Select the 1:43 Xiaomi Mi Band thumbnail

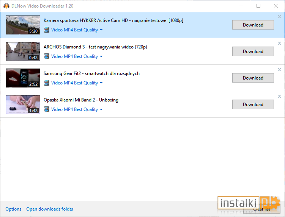coord(23,105)
